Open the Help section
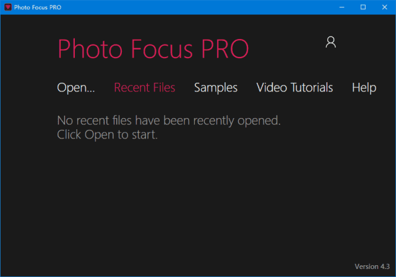This screenshot has height=277, width=396. (x=364, y=88)
